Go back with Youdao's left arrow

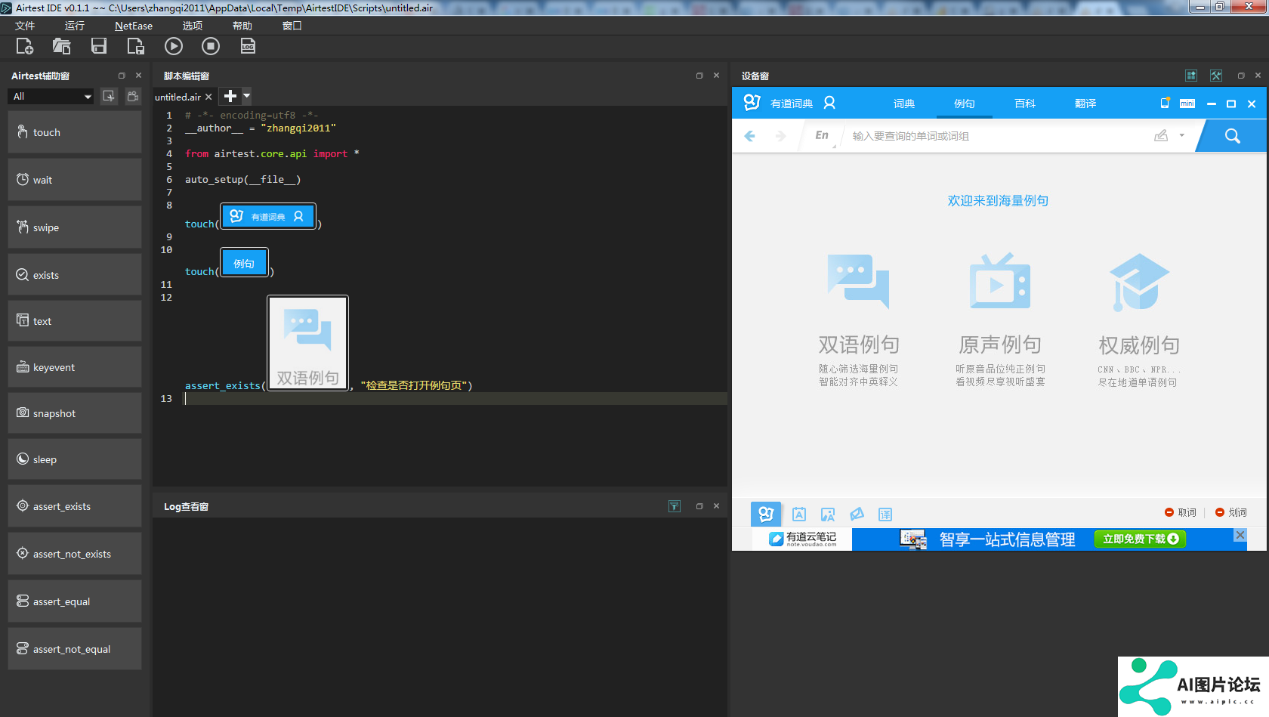[x=749, y=136]
